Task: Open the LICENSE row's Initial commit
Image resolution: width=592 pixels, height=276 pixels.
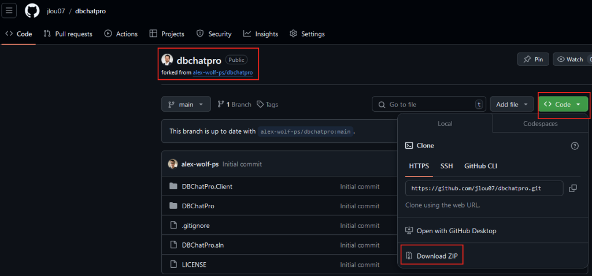Action: pos(360,264)
